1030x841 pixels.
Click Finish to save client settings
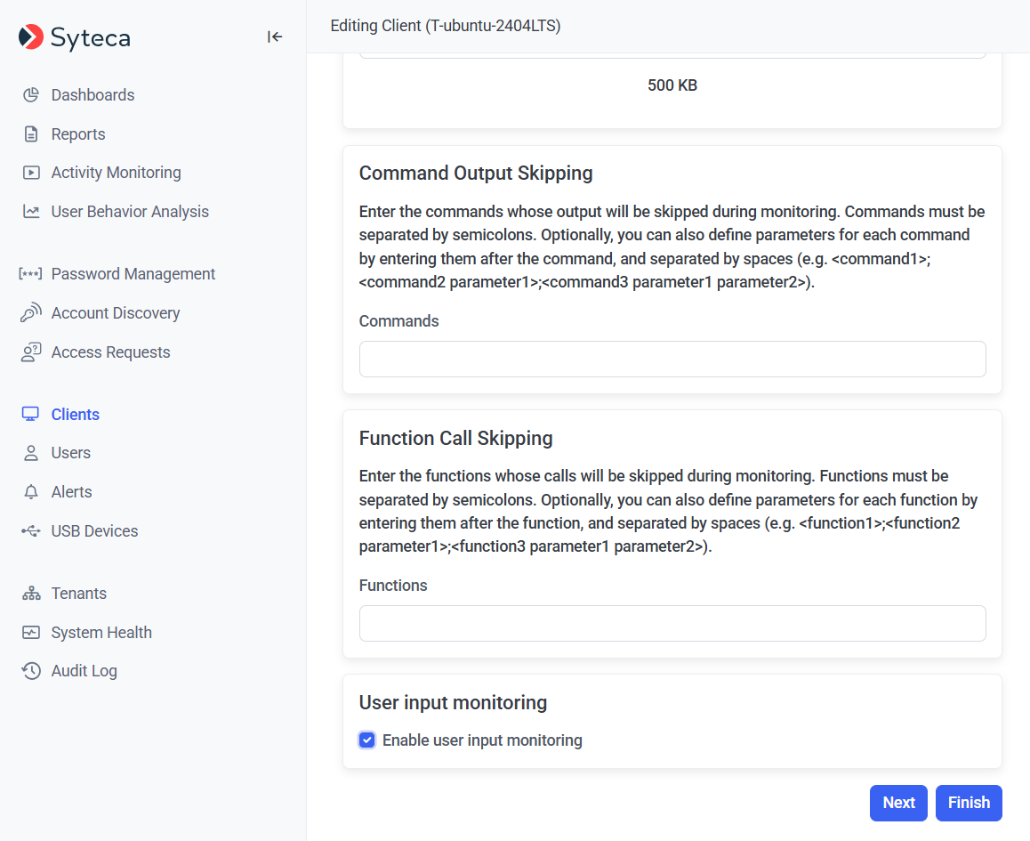(x=968, y=803)
